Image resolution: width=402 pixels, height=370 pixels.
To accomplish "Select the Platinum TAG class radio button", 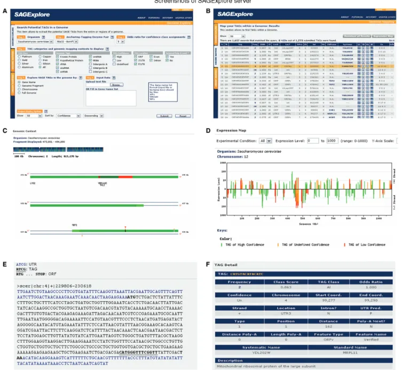I will tap(19, 57).
